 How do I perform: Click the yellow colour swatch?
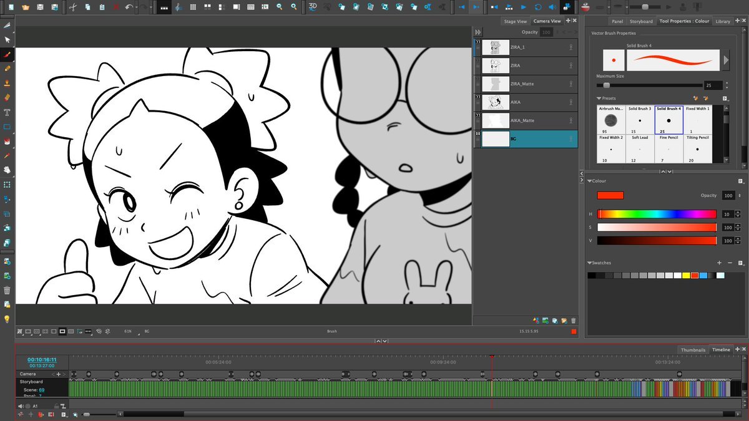click(x=686, y=275)
